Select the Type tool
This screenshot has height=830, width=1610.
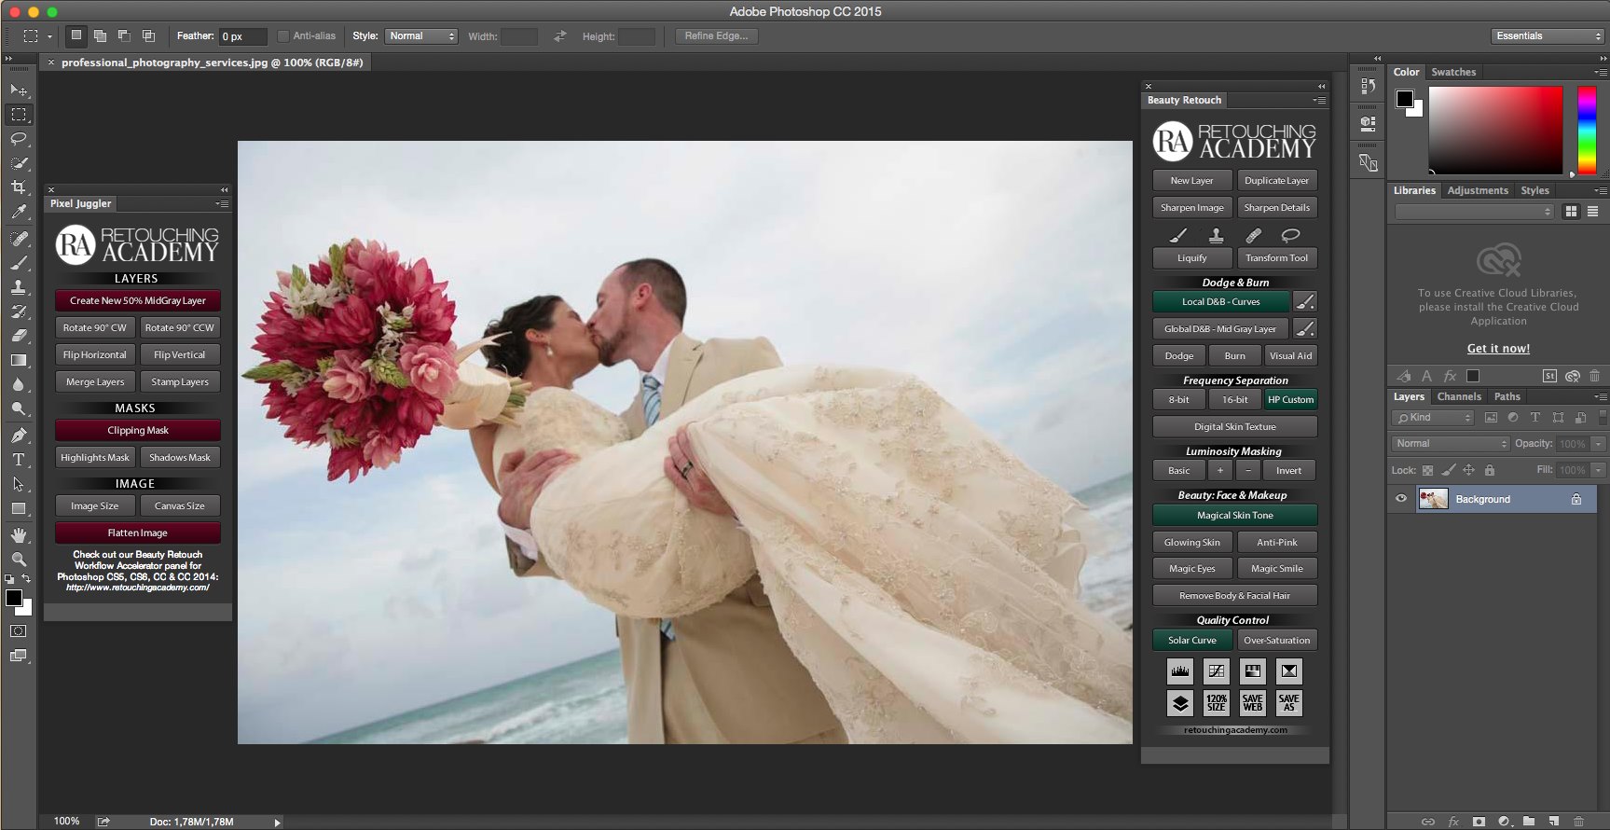point(19,460)
